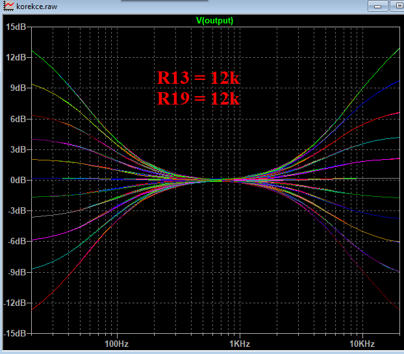This screenshot has width=404, height=354.
Task: Click the 6dB vertical axis label
Action: pos(18,119)
